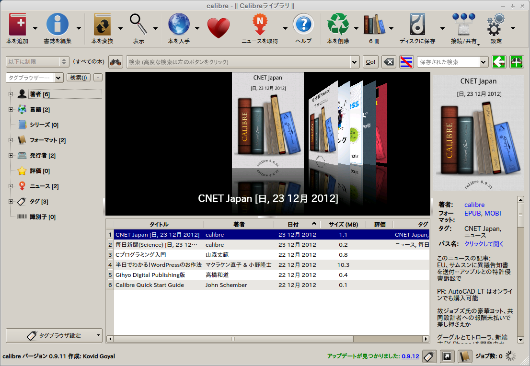This screenshot has height=366, width=530.
Task: Click the main search input field
Action: [x=238, y=62]
